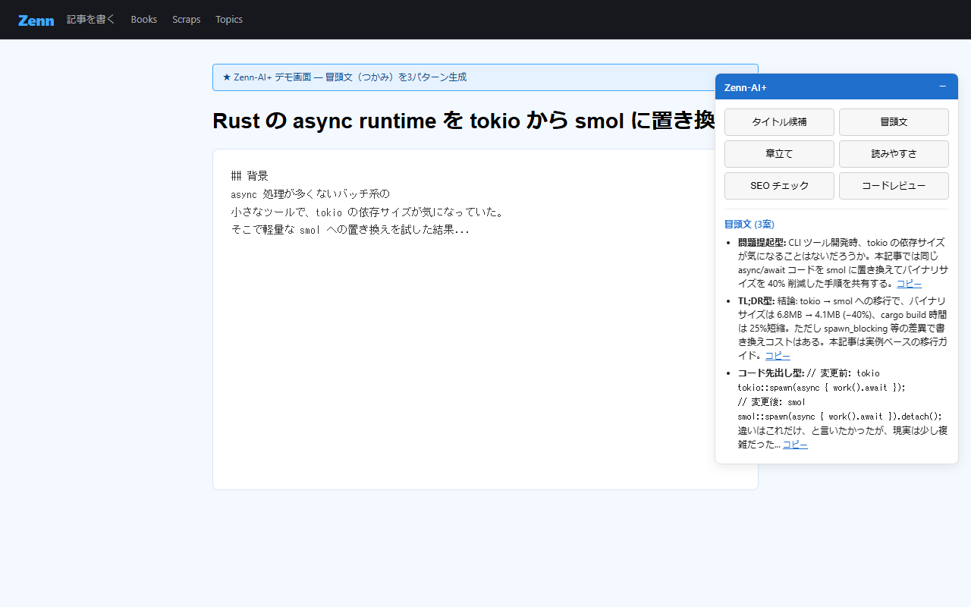Copy the TL;DR型 suggestion via コピー link
The image size is (971, 607).
click(x=778, y=356)
